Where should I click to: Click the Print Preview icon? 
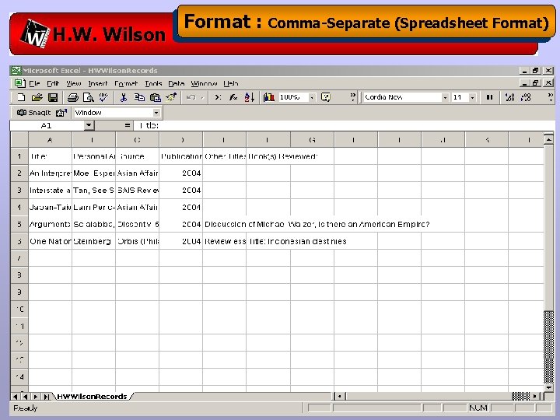pyautogui.click(x=88, y=97)
